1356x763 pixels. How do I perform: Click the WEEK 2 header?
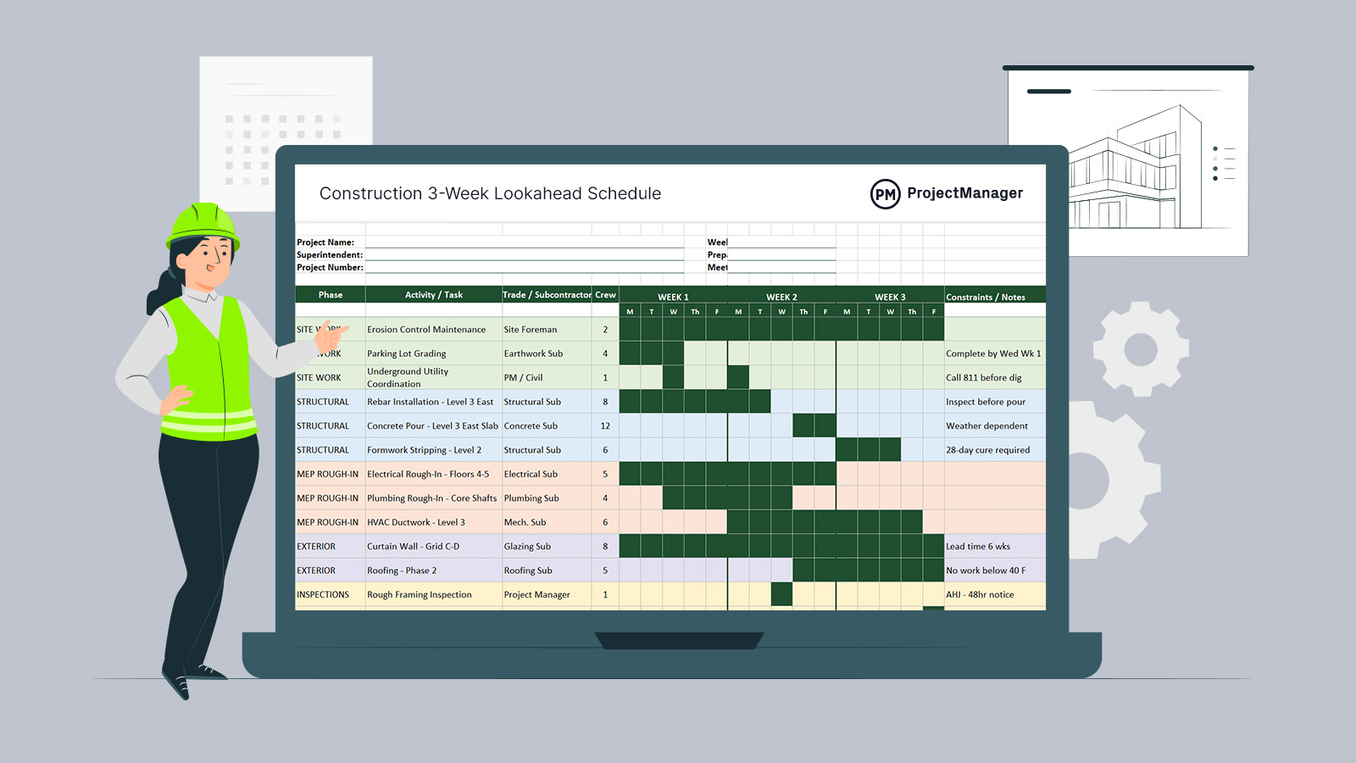click(x=781, y=297)
